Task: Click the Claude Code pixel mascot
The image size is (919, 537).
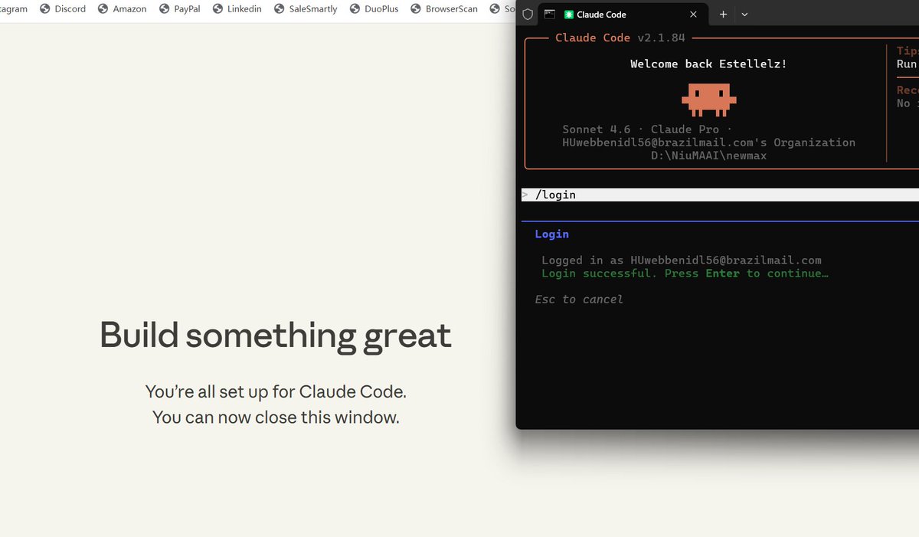Action: tap(709, 100)
